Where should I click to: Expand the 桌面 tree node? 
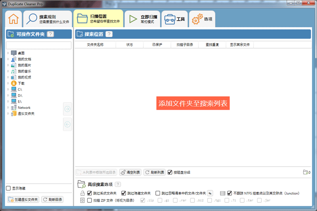(x=8, y=53)
